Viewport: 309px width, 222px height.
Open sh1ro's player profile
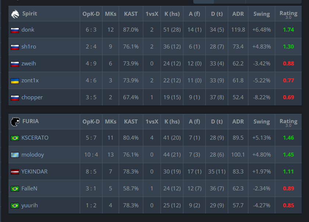point(29,47)
